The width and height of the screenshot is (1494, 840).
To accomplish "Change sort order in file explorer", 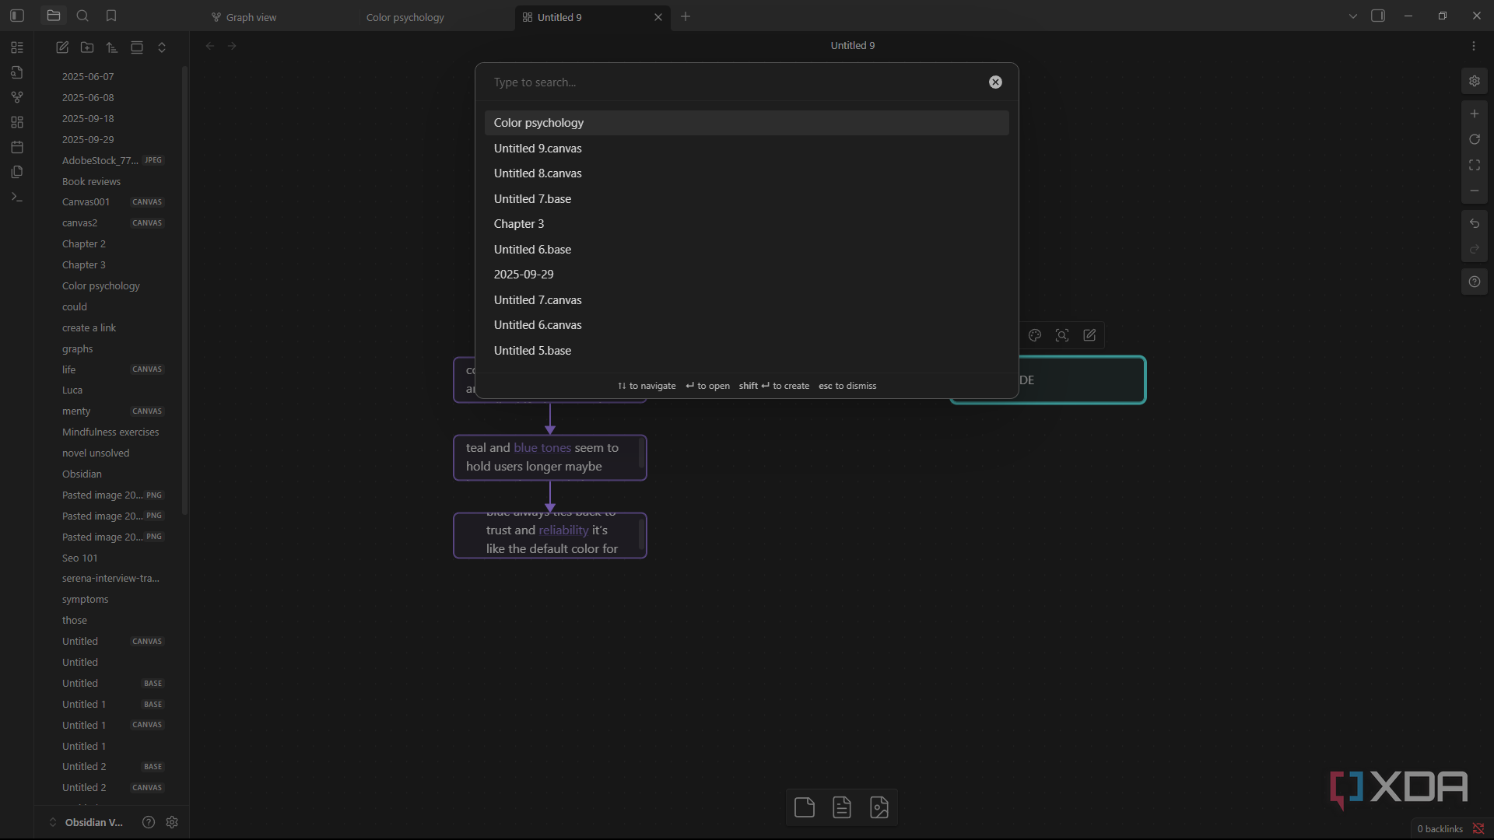I will [112, 47].
